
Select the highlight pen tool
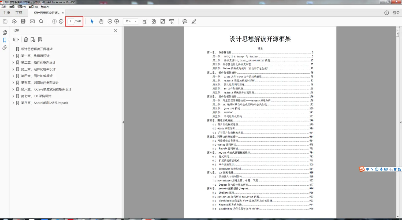coord(194,21)
